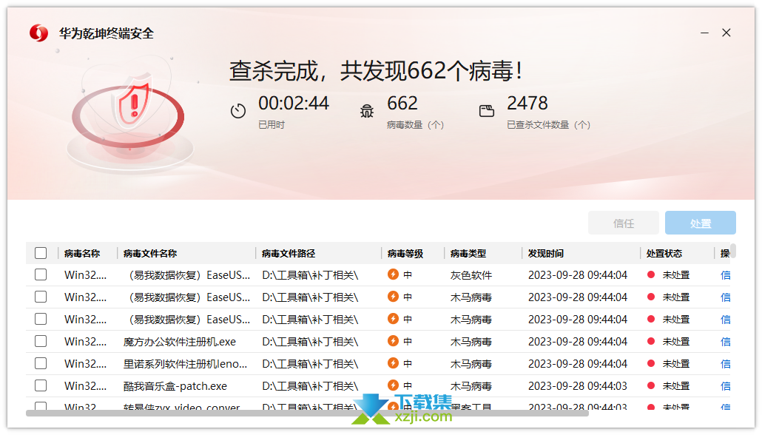Tick the select-all checkbox in the table header

coord(41,253)
